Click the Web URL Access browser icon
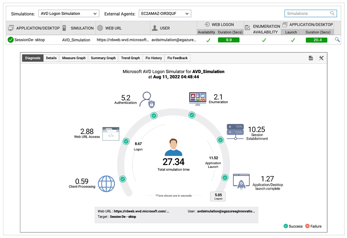 [x=111, y=134]
